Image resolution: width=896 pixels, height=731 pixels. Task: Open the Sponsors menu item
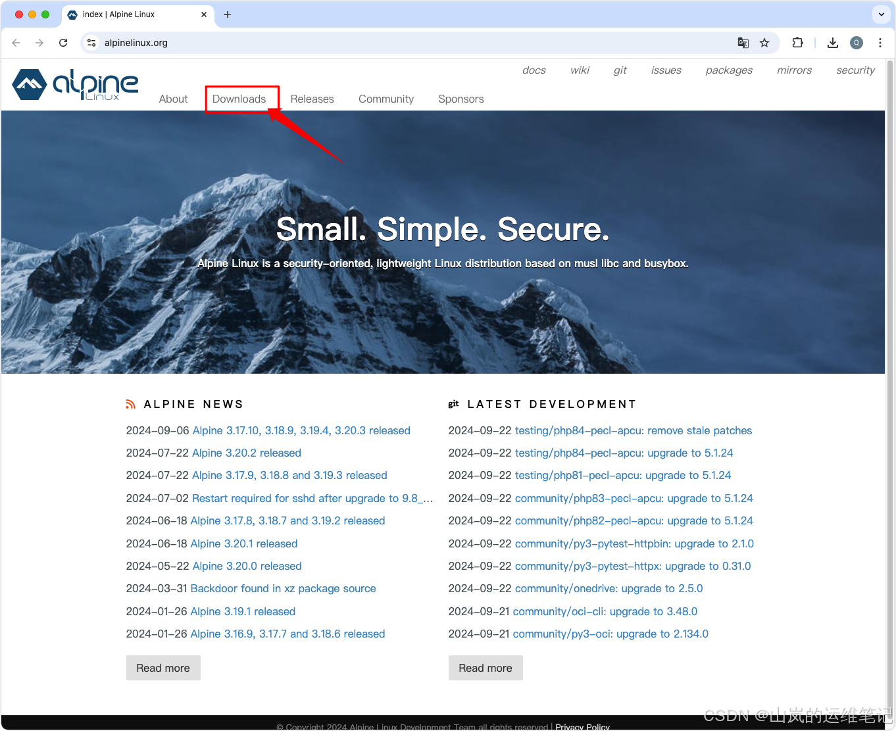[x=461, y=99]
